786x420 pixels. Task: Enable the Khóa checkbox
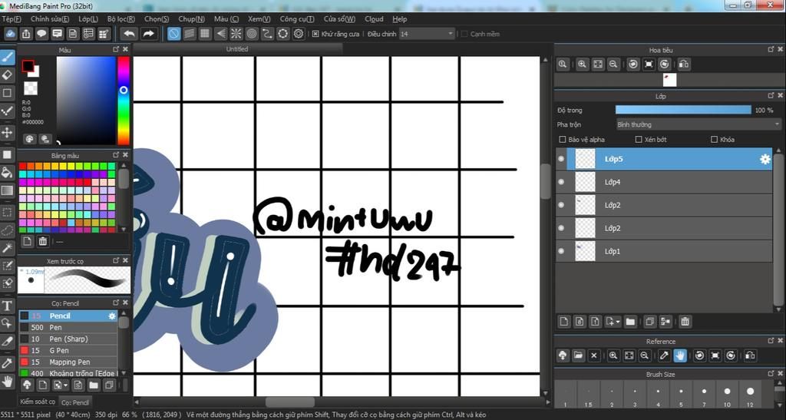pos(715,139)
